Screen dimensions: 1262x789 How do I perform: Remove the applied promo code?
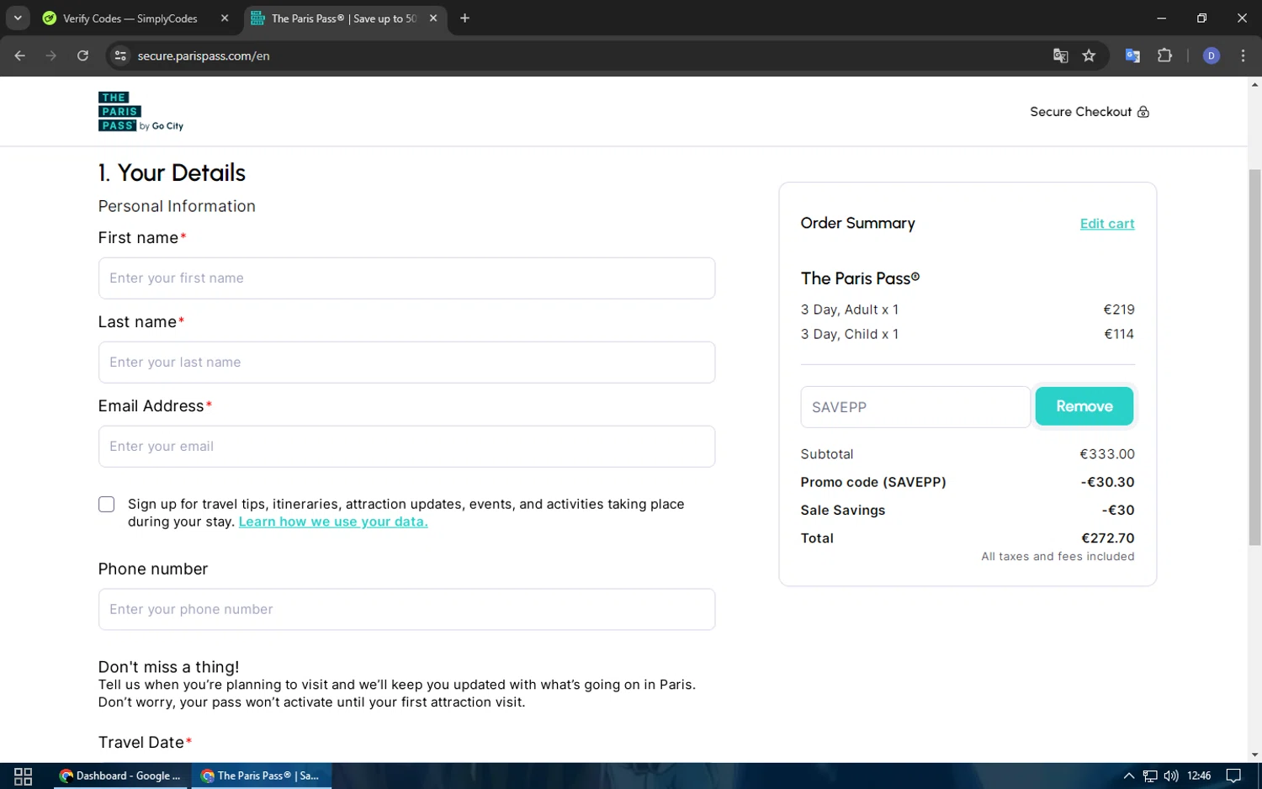1084,406
